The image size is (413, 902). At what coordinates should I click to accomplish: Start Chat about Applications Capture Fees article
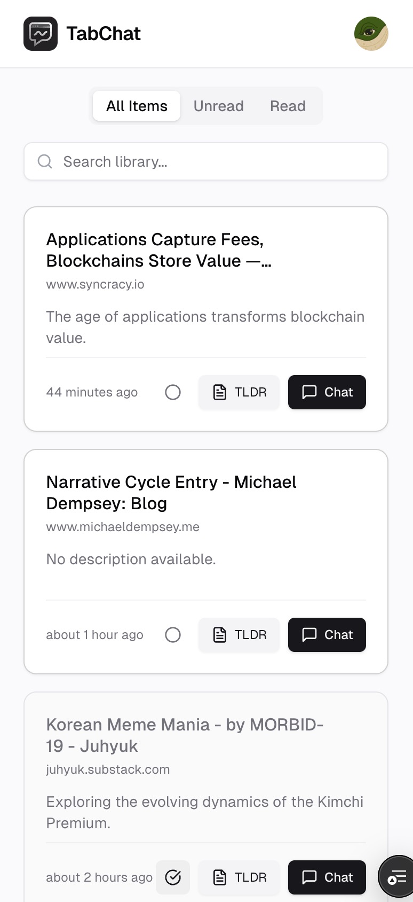click(x=327, y=392)
